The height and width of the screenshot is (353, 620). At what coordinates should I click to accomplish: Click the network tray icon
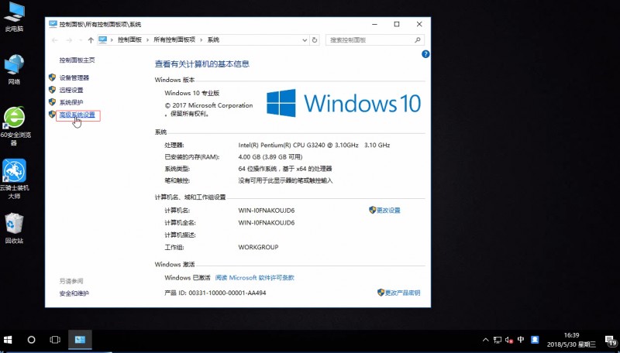pos(498,340)
